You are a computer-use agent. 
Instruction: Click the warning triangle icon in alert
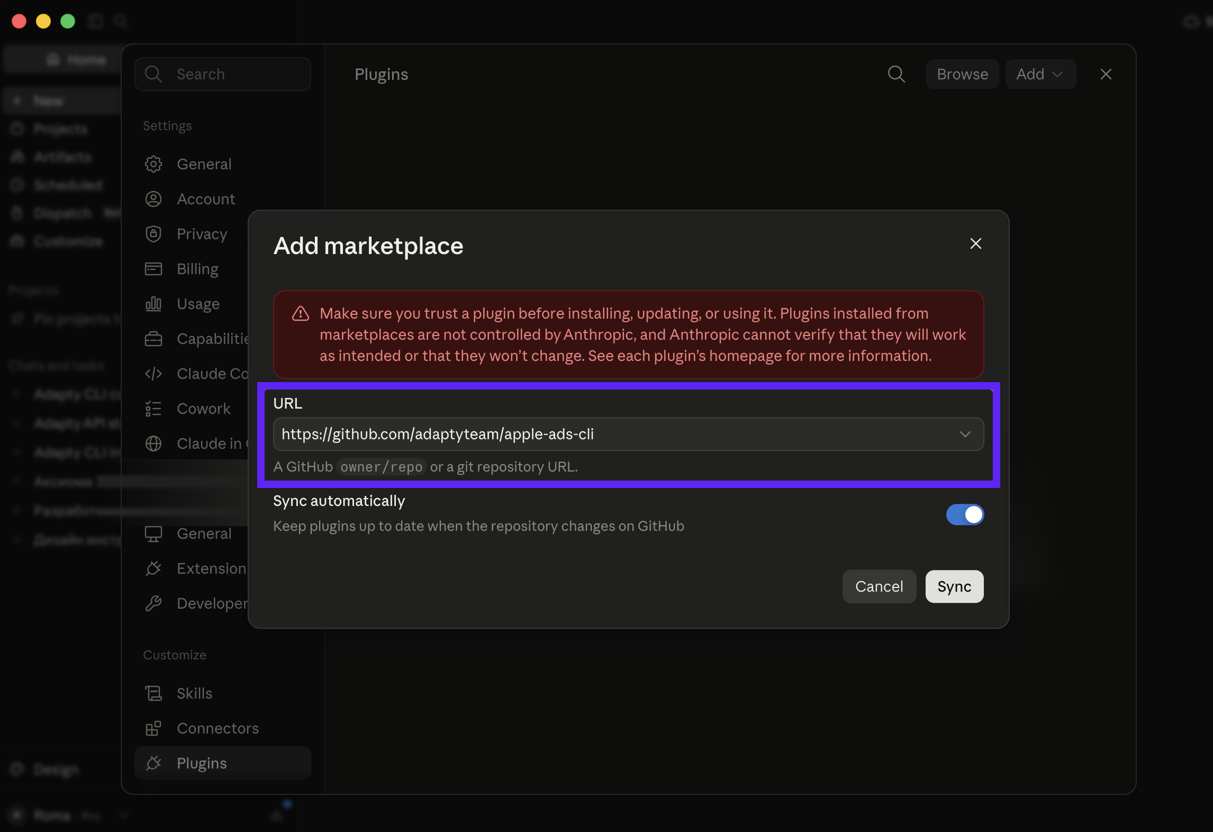pos(301,314)
